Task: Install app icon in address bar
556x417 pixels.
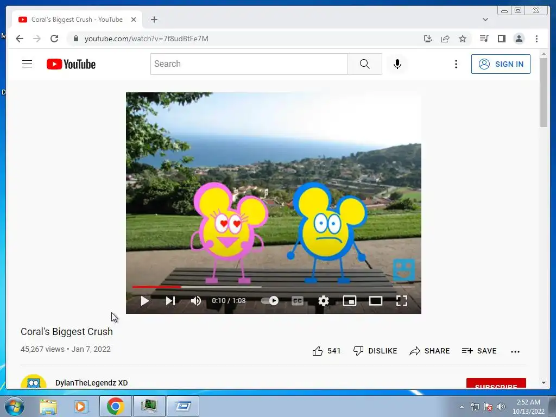Action: pyautogui.click(x=428, y=39)
